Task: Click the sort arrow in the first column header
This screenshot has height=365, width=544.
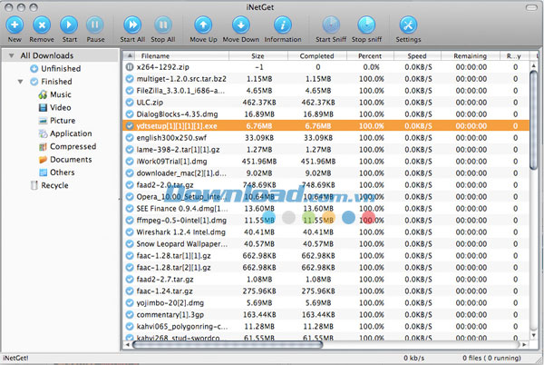Action: [x=130, y=55]
